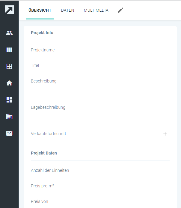
Task: Click the Anzahl der Einheiten field
Action: tap(100, 170)
